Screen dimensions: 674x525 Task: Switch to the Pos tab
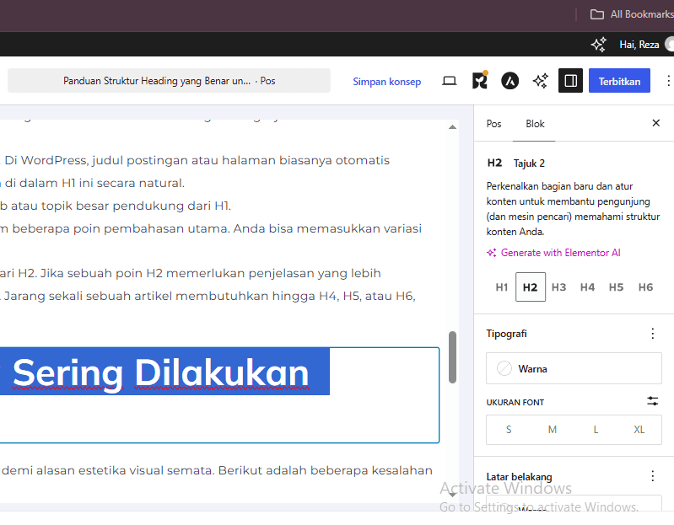point(493,124)
